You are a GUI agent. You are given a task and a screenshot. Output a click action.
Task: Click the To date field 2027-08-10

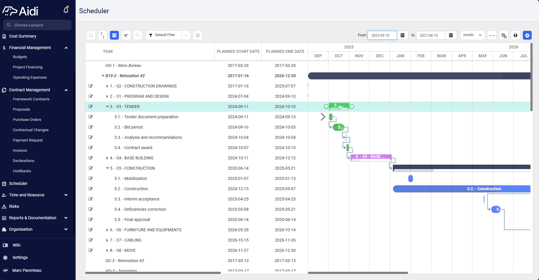coord(430,35)
